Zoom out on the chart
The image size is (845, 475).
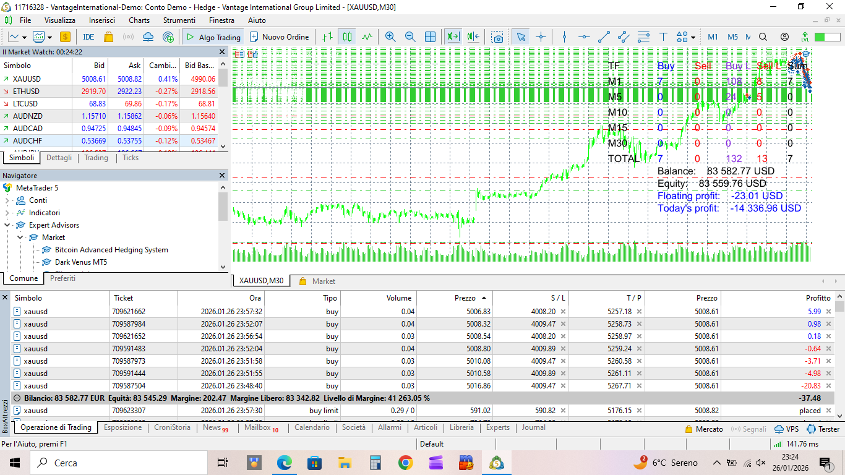(x=410, y=37)
